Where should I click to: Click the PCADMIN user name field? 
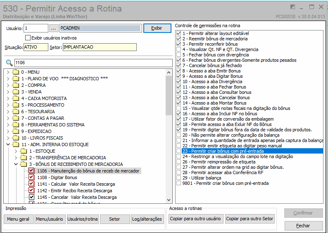[101, 28]
